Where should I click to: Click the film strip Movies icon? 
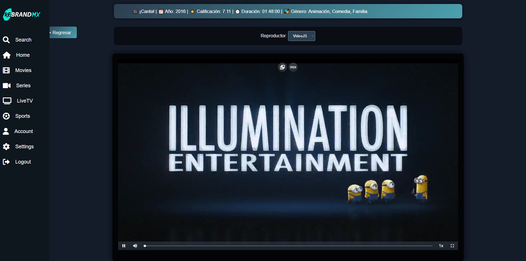6,70
